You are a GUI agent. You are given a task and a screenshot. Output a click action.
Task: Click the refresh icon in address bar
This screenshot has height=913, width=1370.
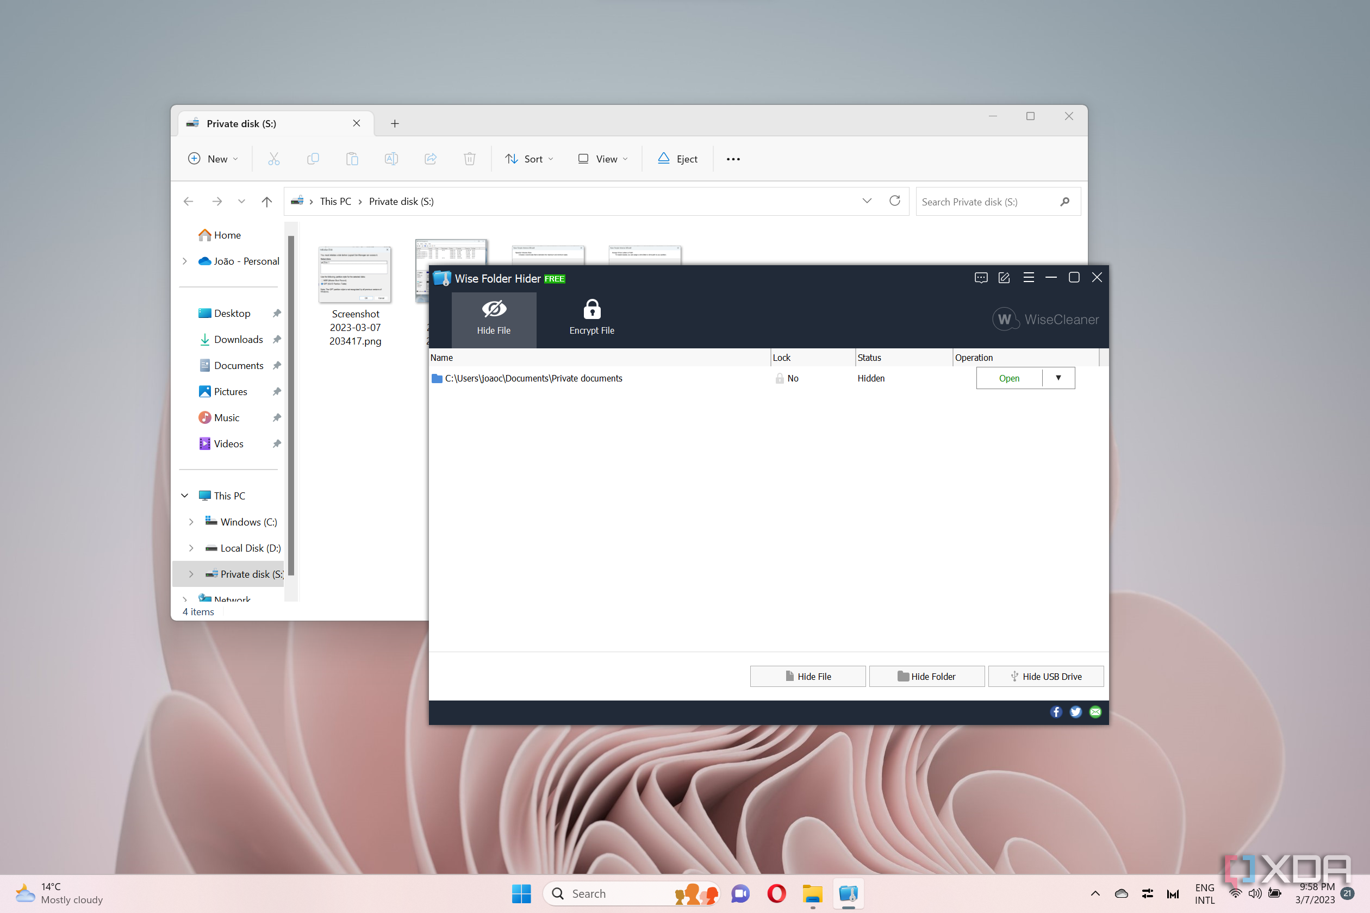click(895, 201)
